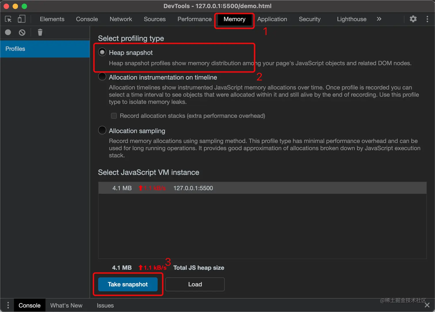Select the Memory tab
Screen dimensions: 435x312
point(234,19)
